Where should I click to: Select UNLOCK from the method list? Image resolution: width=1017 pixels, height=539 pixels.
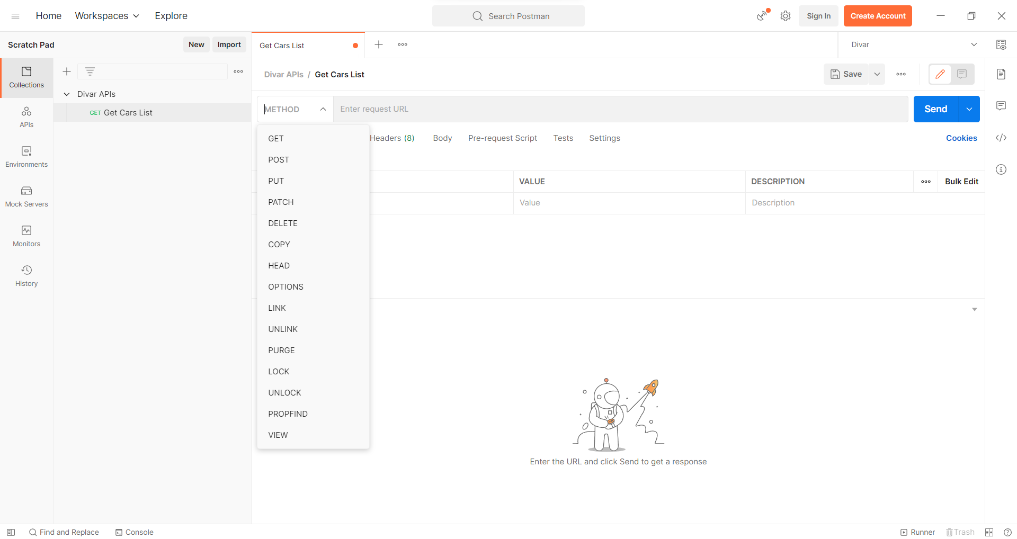click(x=313, y=393)
